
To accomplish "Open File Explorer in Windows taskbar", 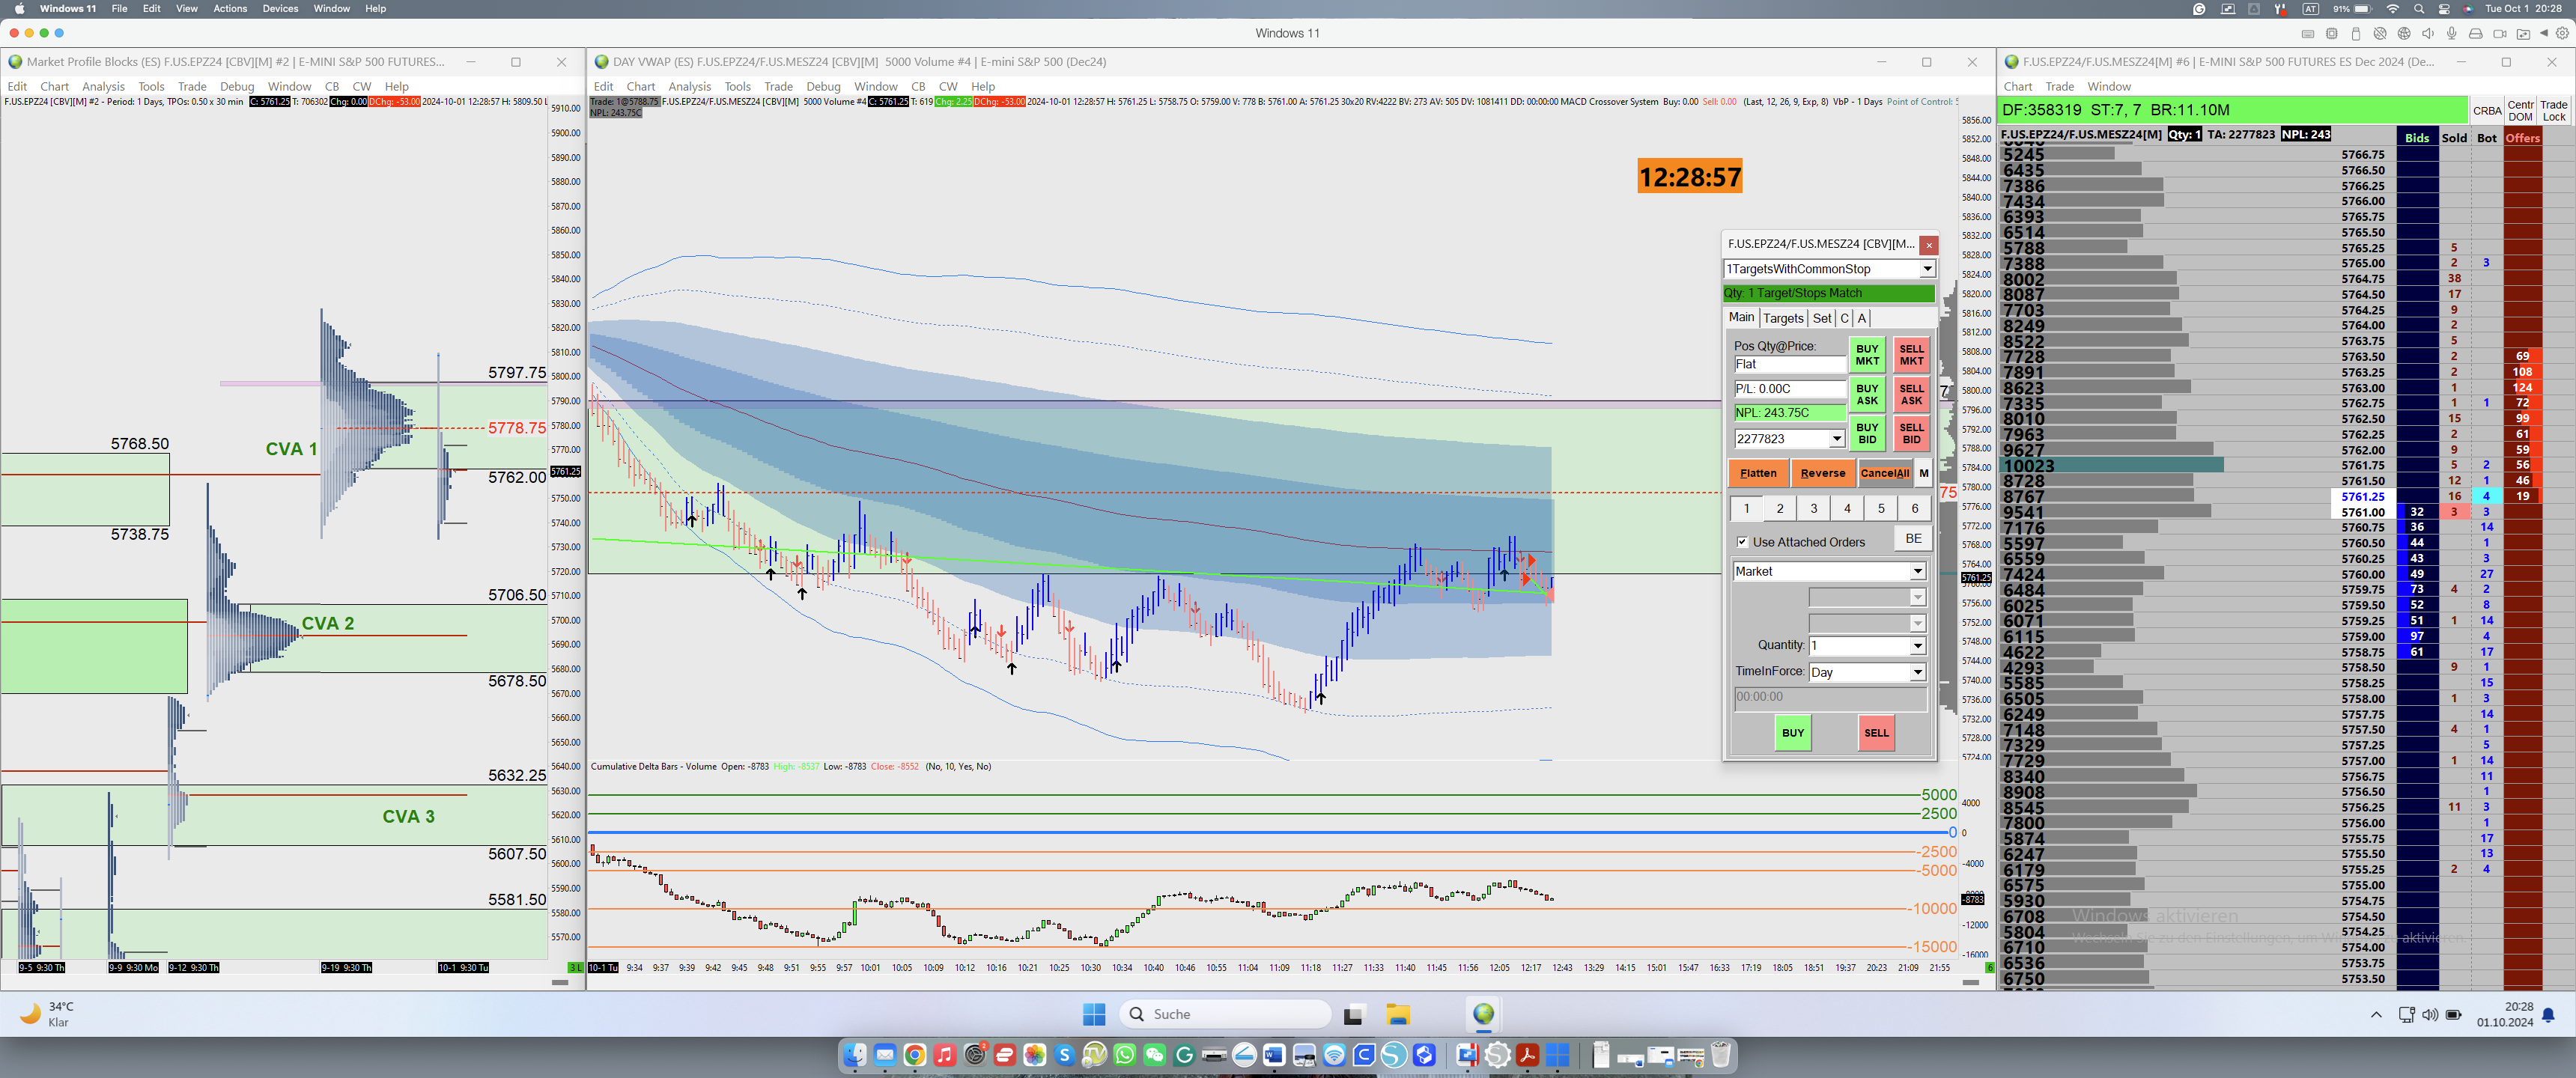I will tap(1397, 1014).
